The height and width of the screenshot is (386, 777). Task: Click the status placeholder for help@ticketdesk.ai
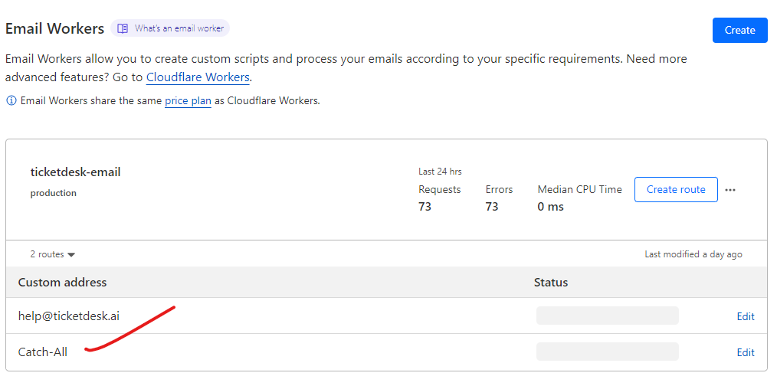click(x=607, y=316)
